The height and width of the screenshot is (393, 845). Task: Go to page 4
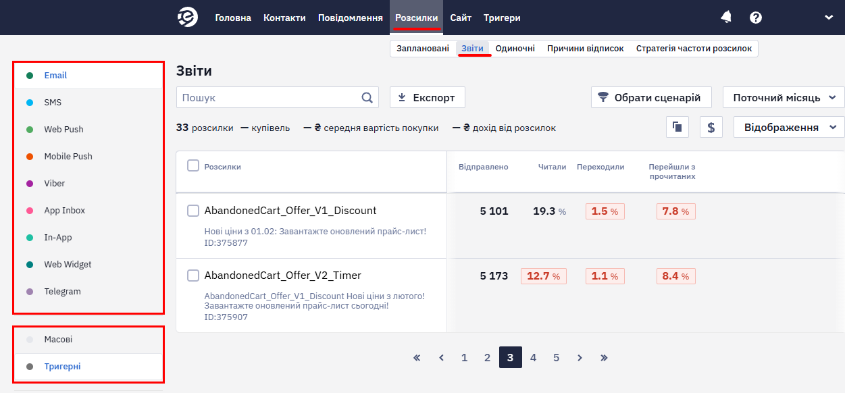[x=533, y=357]
